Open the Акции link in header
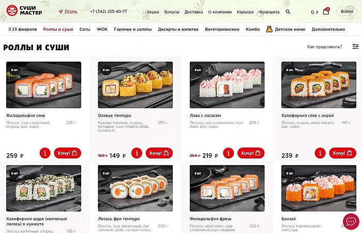 153,12
